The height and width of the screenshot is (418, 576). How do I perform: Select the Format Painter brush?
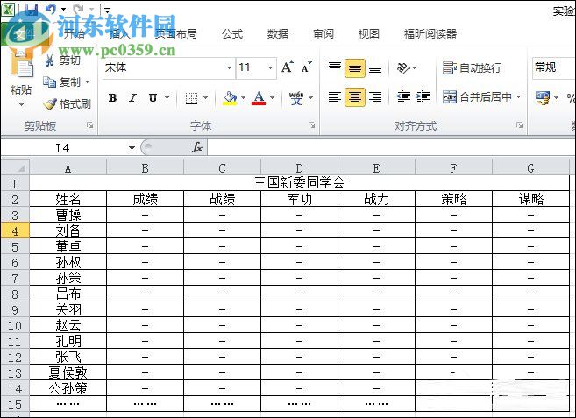pyautogui.click(x=50, y=104)
